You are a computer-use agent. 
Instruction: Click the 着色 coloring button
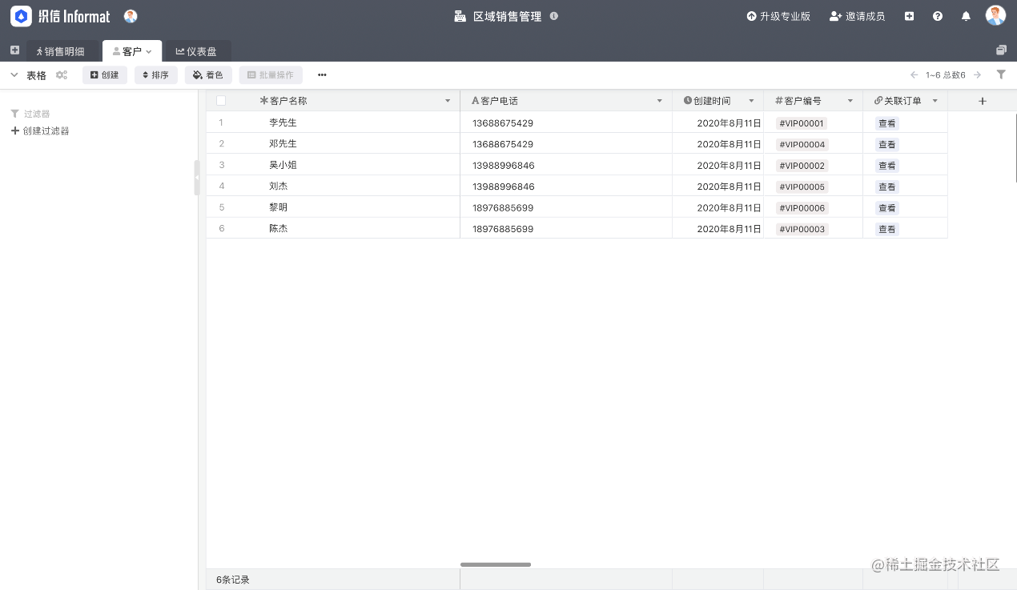coord(208,75)
